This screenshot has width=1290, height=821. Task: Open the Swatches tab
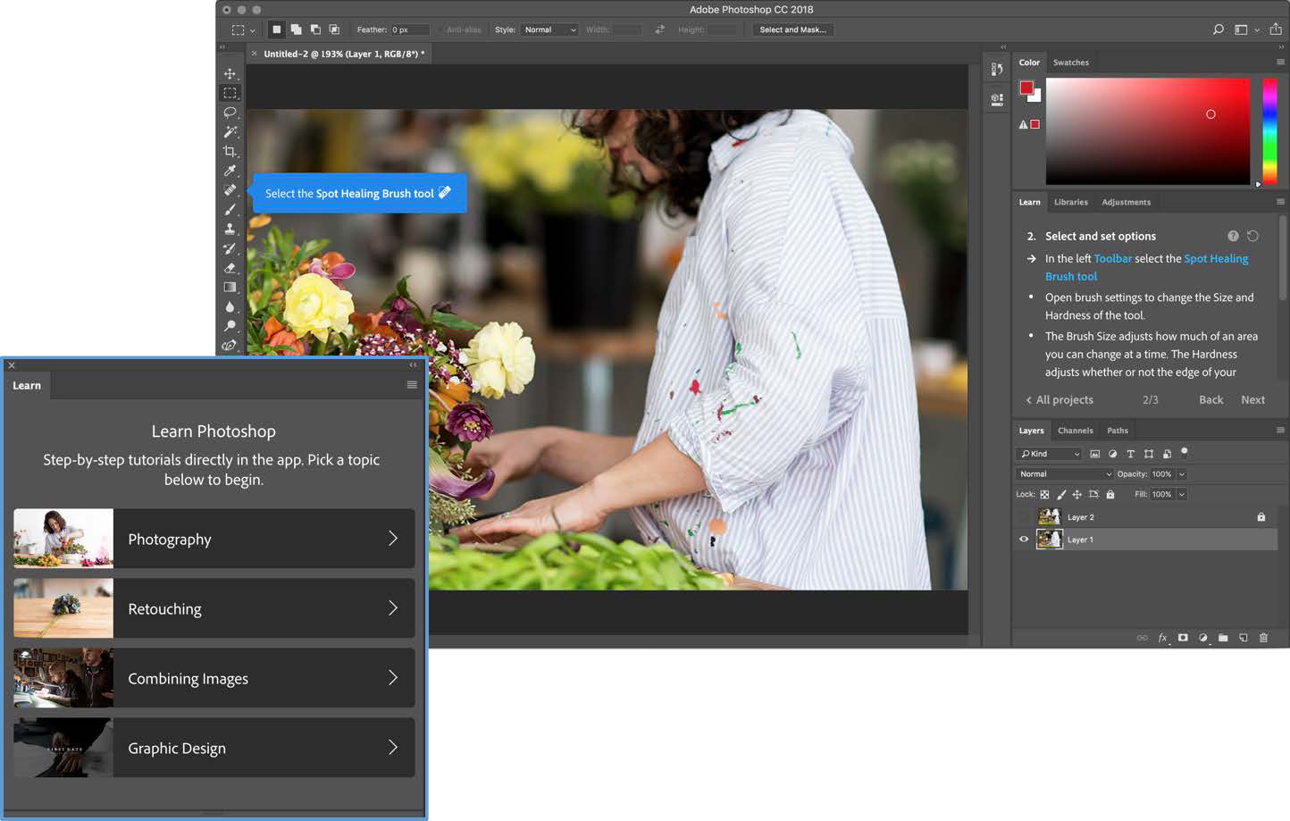pyautogui.click(x=1070, y=63)
